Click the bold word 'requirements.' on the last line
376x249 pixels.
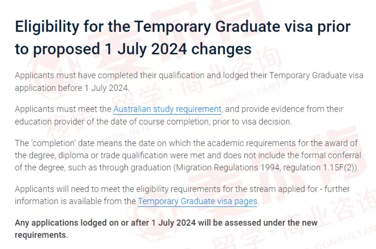click(41, 235)
